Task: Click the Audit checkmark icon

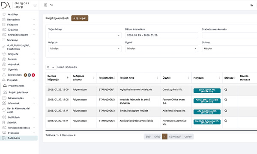Action: pyautogui.click(x=3, y=47)
